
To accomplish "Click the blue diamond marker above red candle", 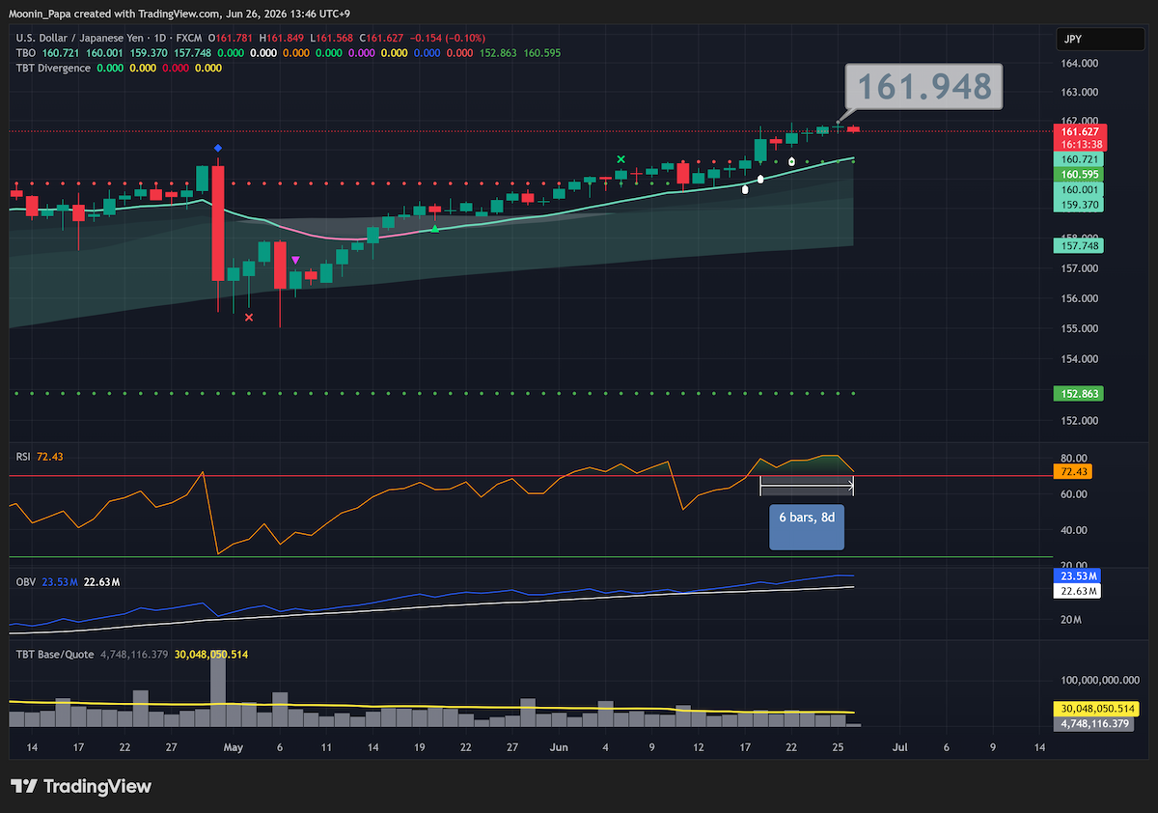I will tap(218, 148).
